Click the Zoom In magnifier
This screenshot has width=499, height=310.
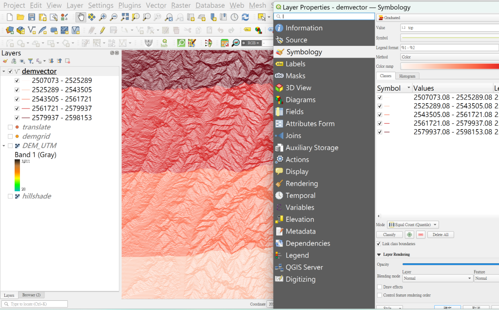[102, 17]
